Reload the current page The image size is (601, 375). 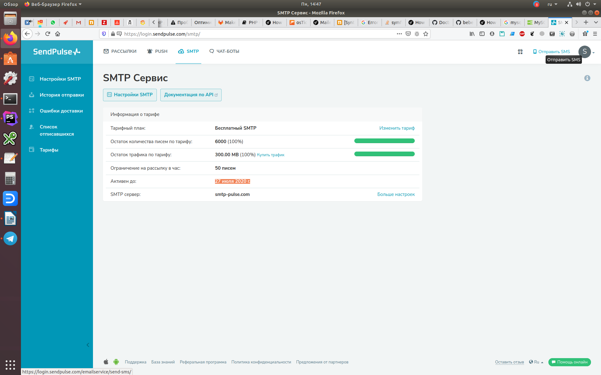(x=48, y=34)
